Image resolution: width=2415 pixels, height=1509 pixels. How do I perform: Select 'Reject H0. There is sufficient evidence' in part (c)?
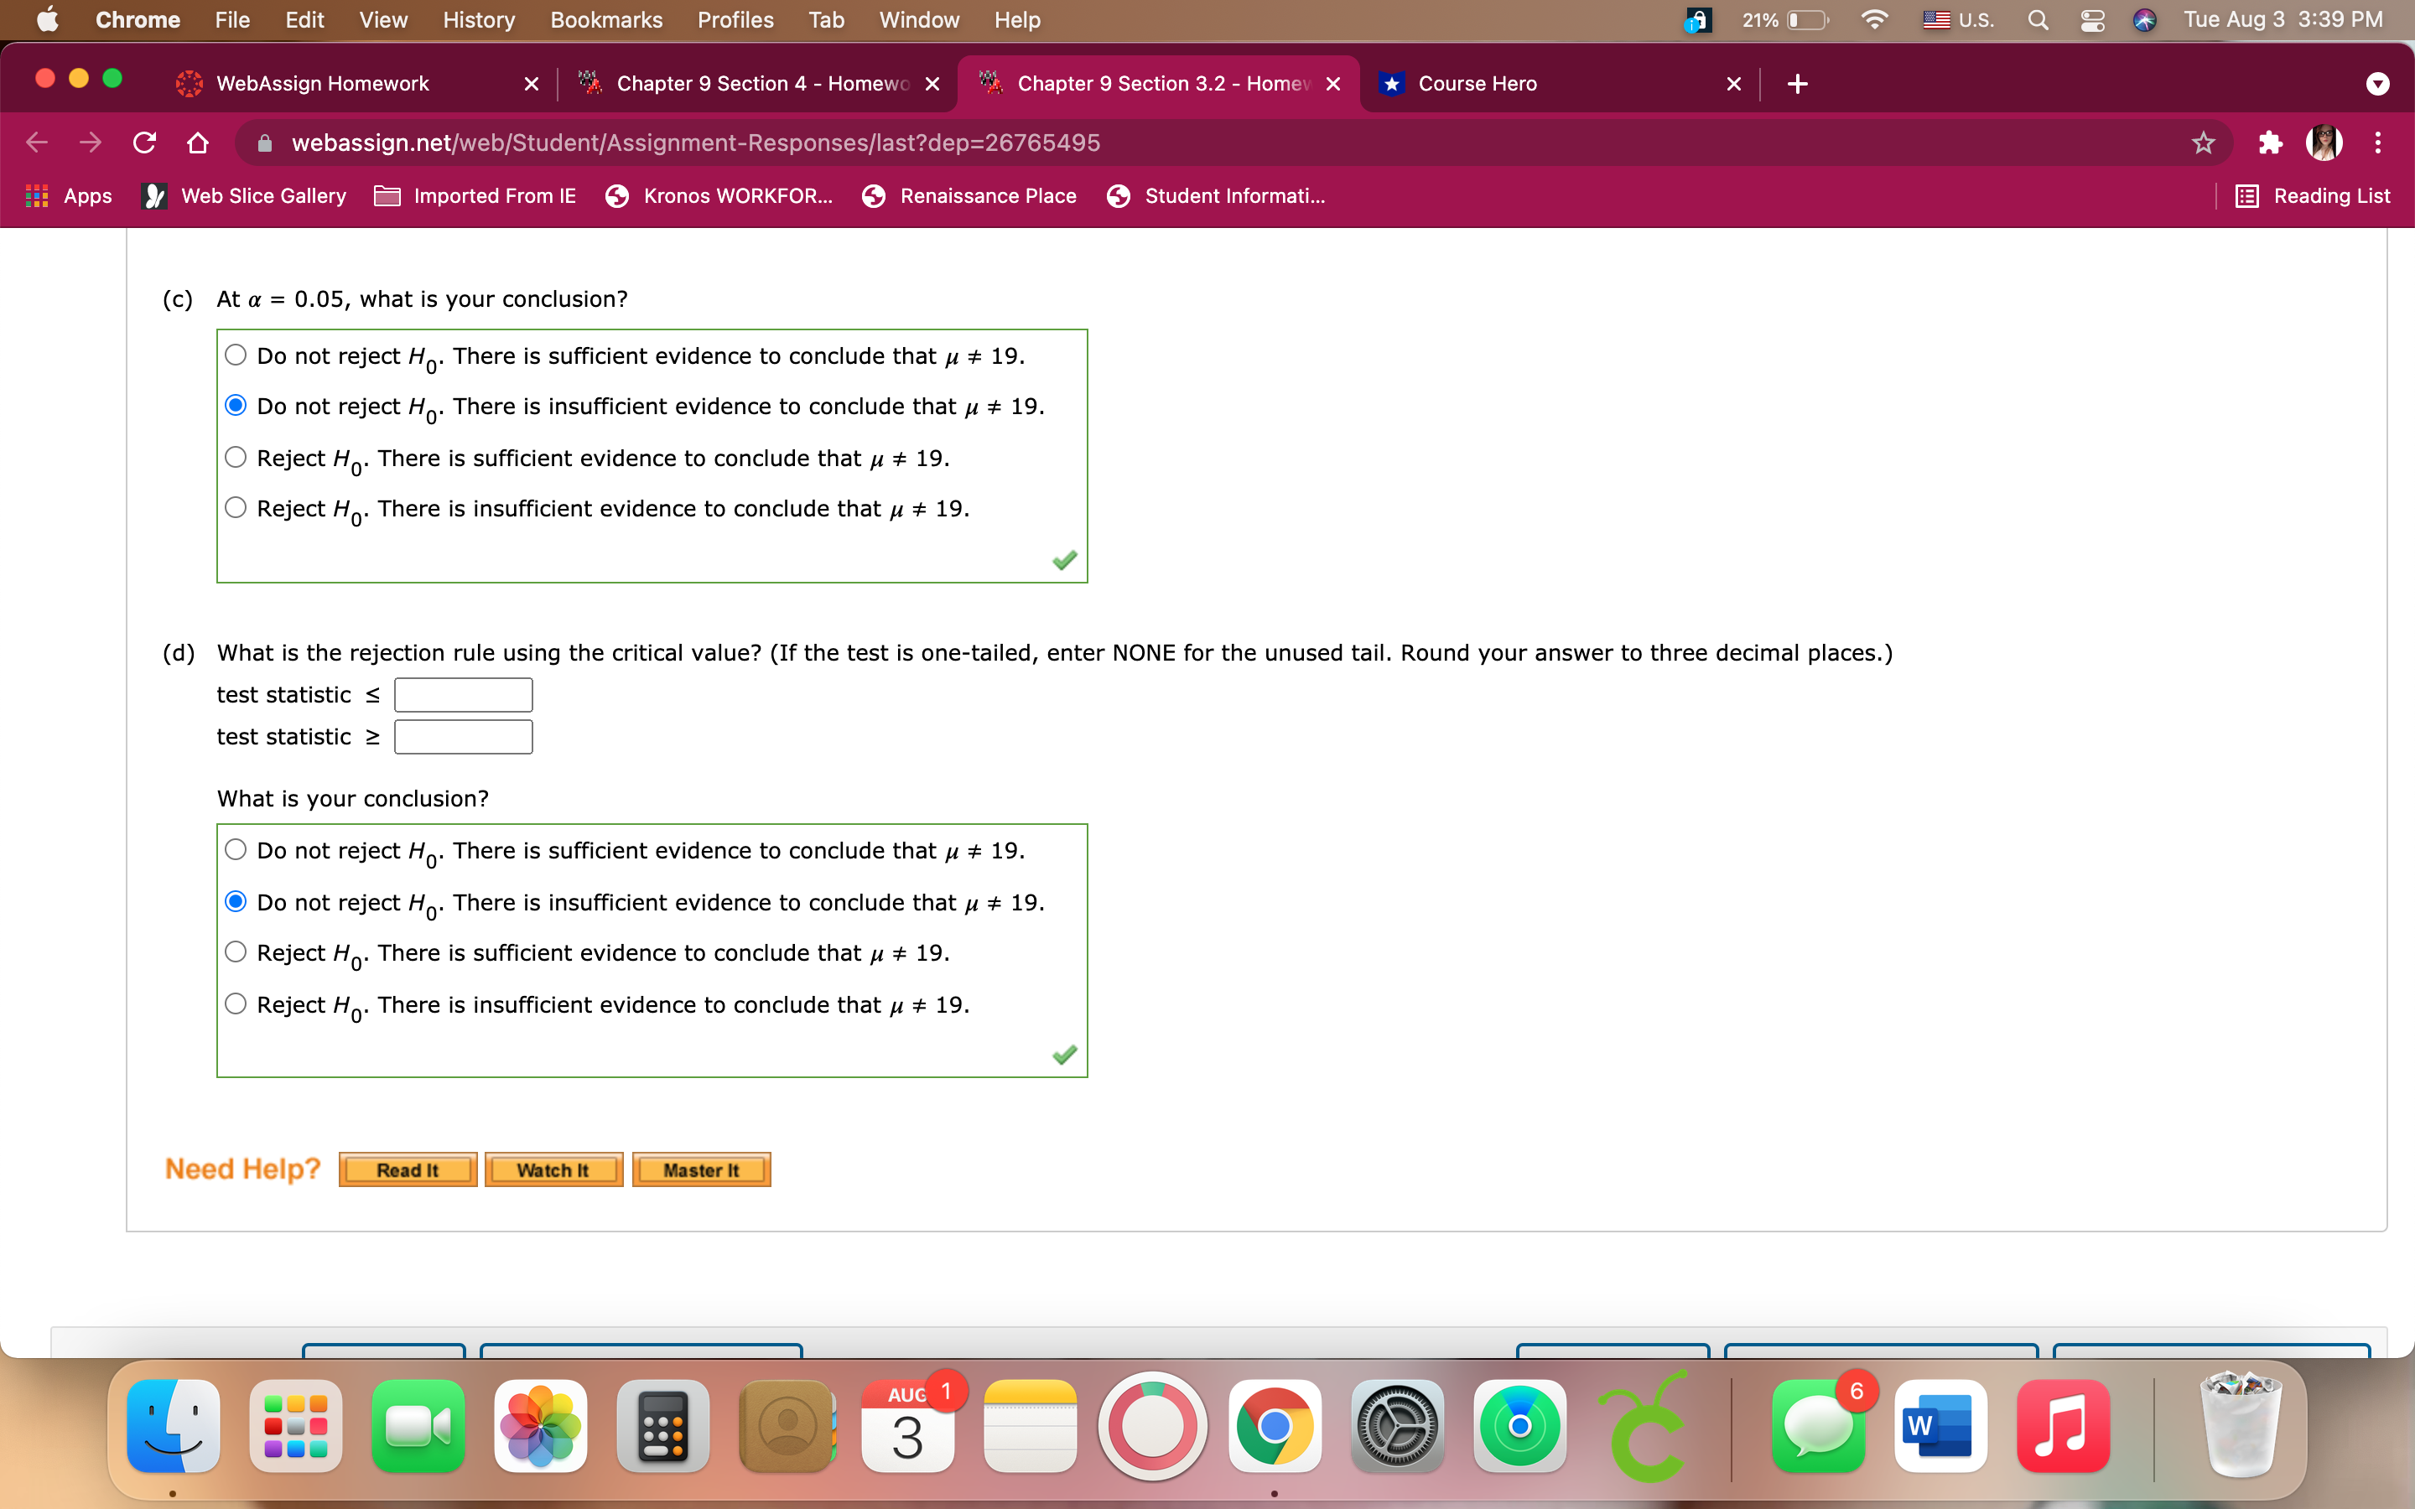pyautogui.click(x=236, y=456)
